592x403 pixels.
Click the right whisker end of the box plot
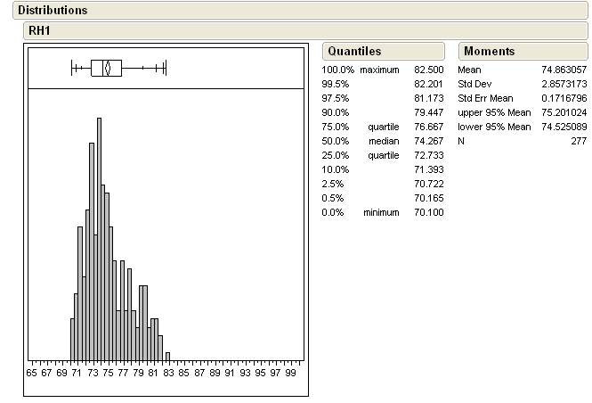click(x=166, y=68)
